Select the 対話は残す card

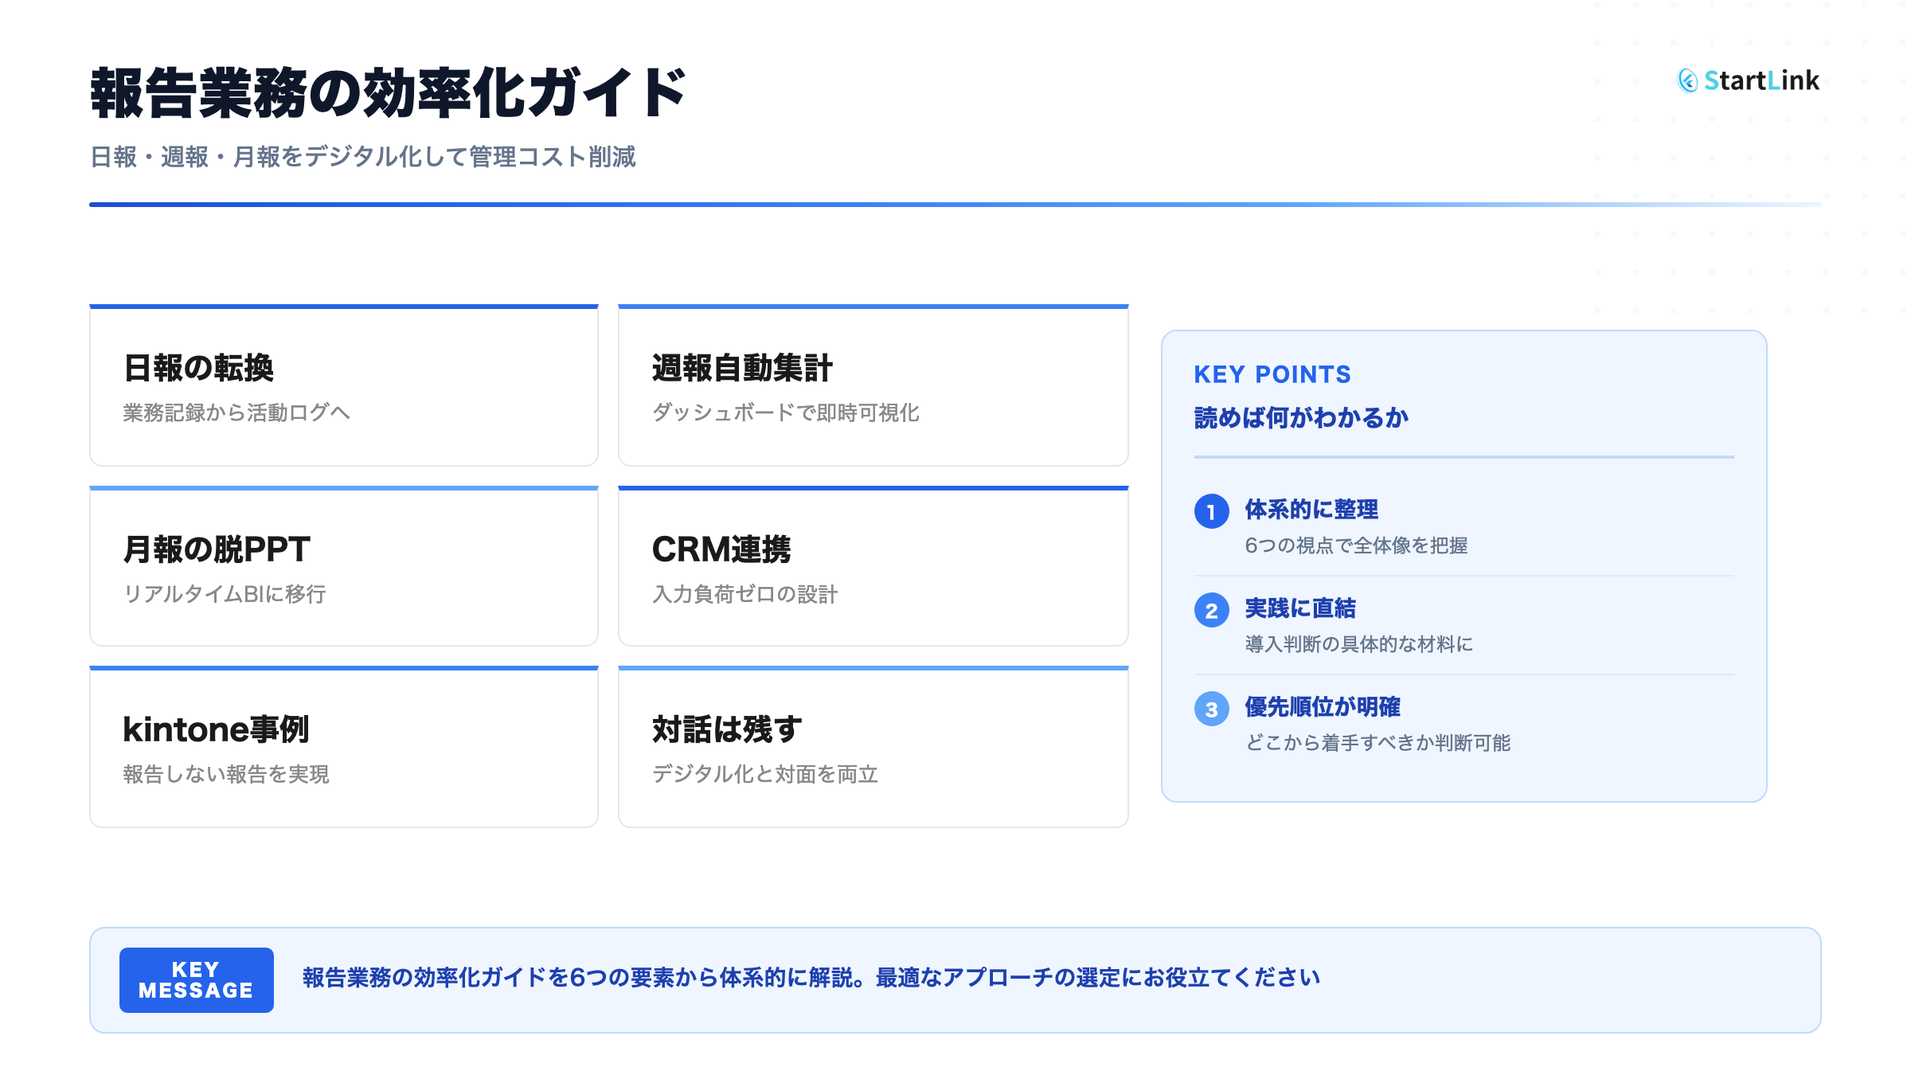(873, 748)
